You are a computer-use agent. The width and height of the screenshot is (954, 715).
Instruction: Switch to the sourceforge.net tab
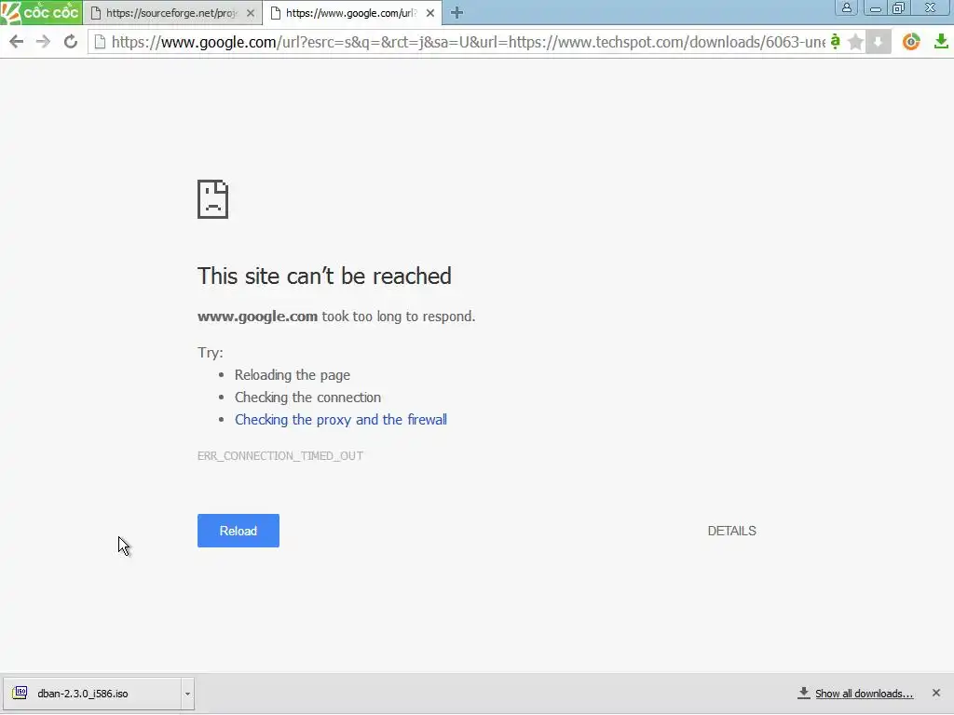pyautogui.click(x=172, y=13)
